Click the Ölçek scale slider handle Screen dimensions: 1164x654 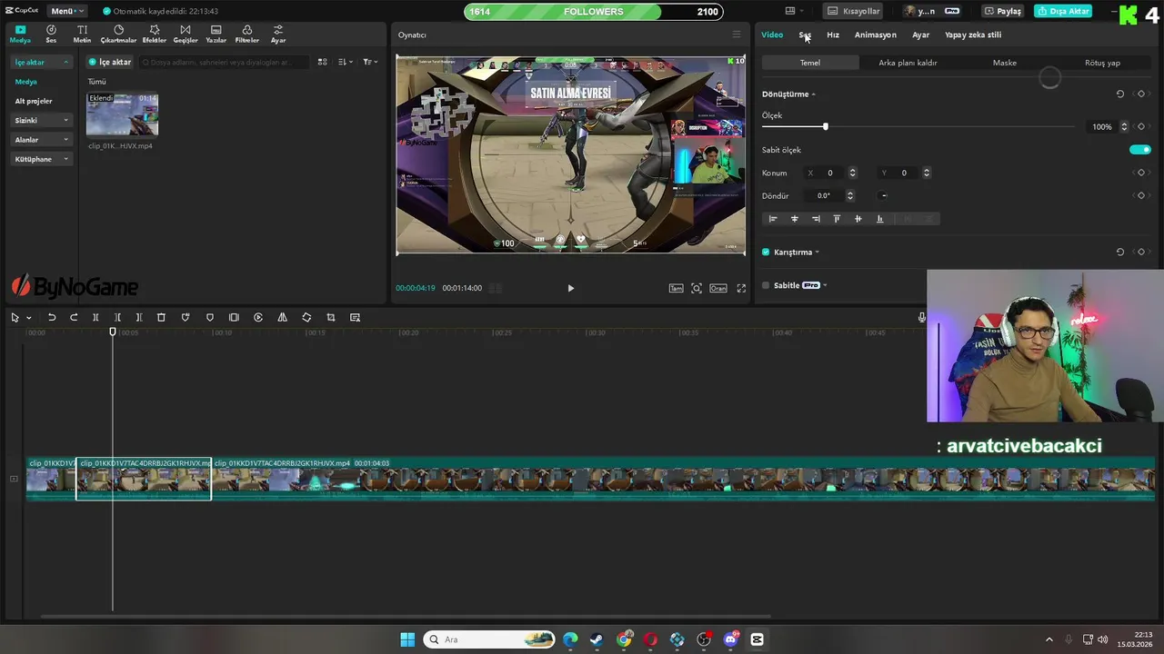[x=825, y=126]
